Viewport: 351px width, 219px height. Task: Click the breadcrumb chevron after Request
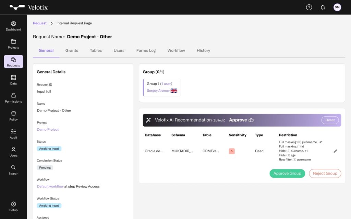[x=51, y=23]
